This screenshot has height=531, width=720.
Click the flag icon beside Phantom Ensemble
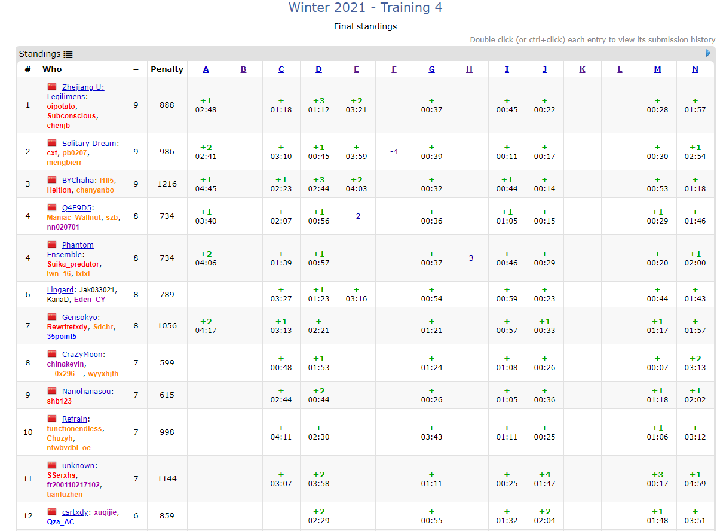click(x=52, y=245)
